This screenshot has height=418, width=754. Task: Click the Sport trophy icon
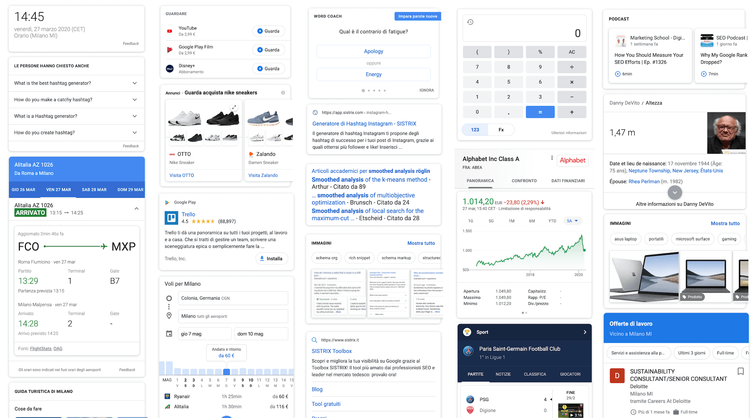click(467, 332)
